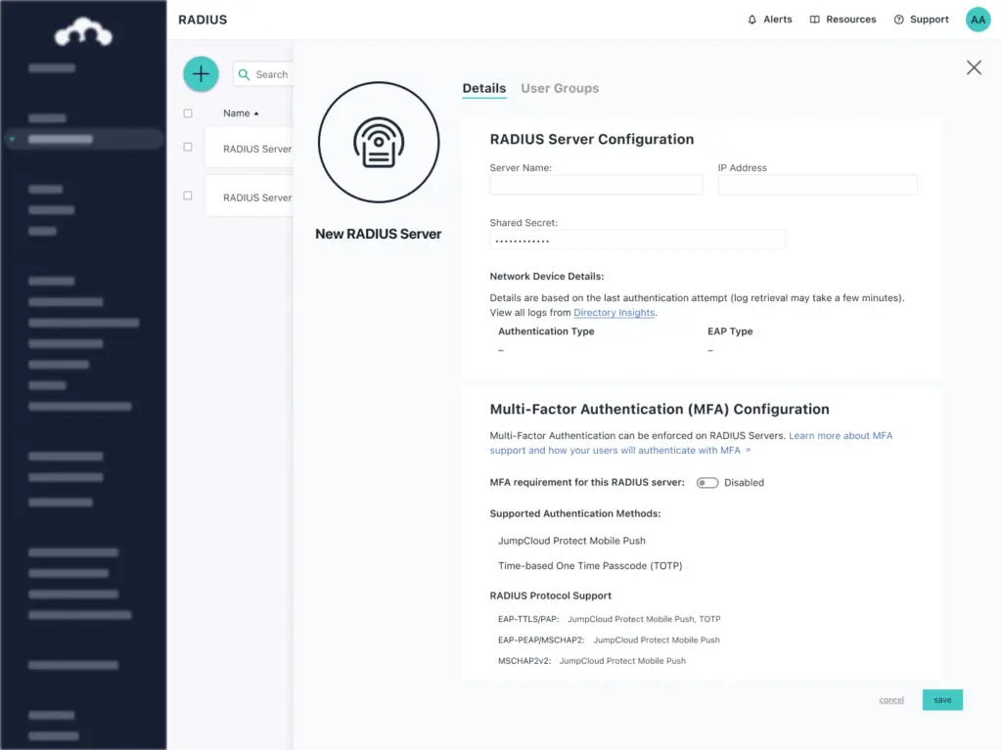The height and width of the screenshot is (750, 1002).
Task: Click the EAP-TTLS/PAP protocol row
Action: [609, 619]
